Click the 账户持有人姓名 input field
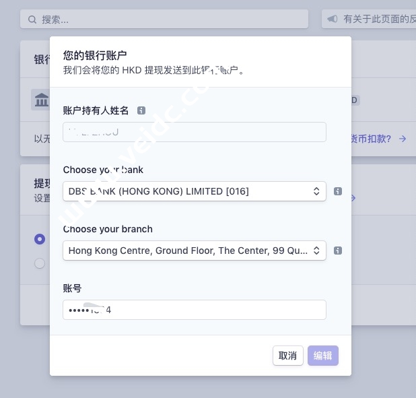This screenshot has width=416, height=398. coord(195,132)
